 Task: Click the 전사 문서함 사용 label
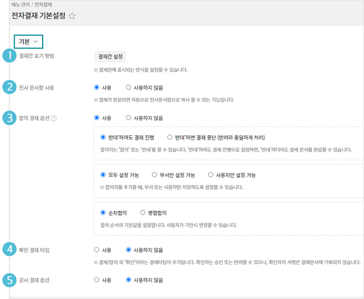click(x=36, y=88)
